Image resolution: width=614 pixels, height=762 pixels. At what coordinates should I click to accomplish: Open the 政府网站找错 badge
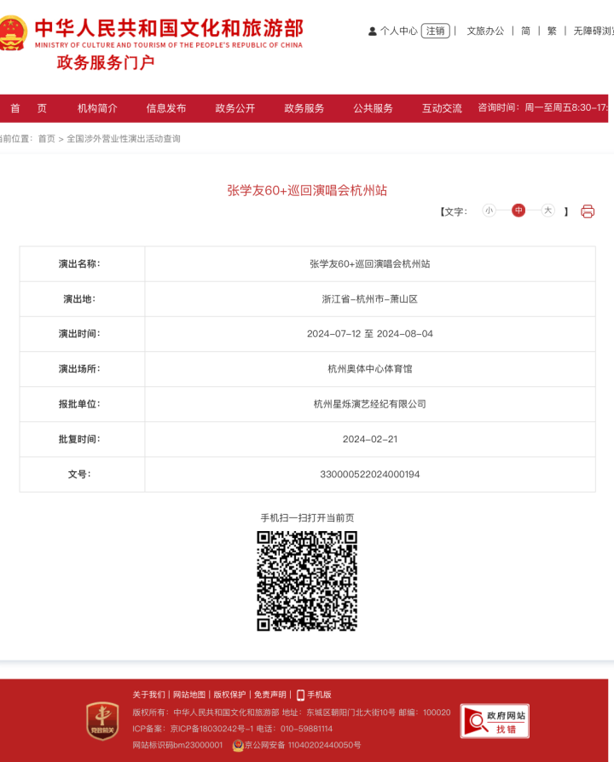[495, 721]
